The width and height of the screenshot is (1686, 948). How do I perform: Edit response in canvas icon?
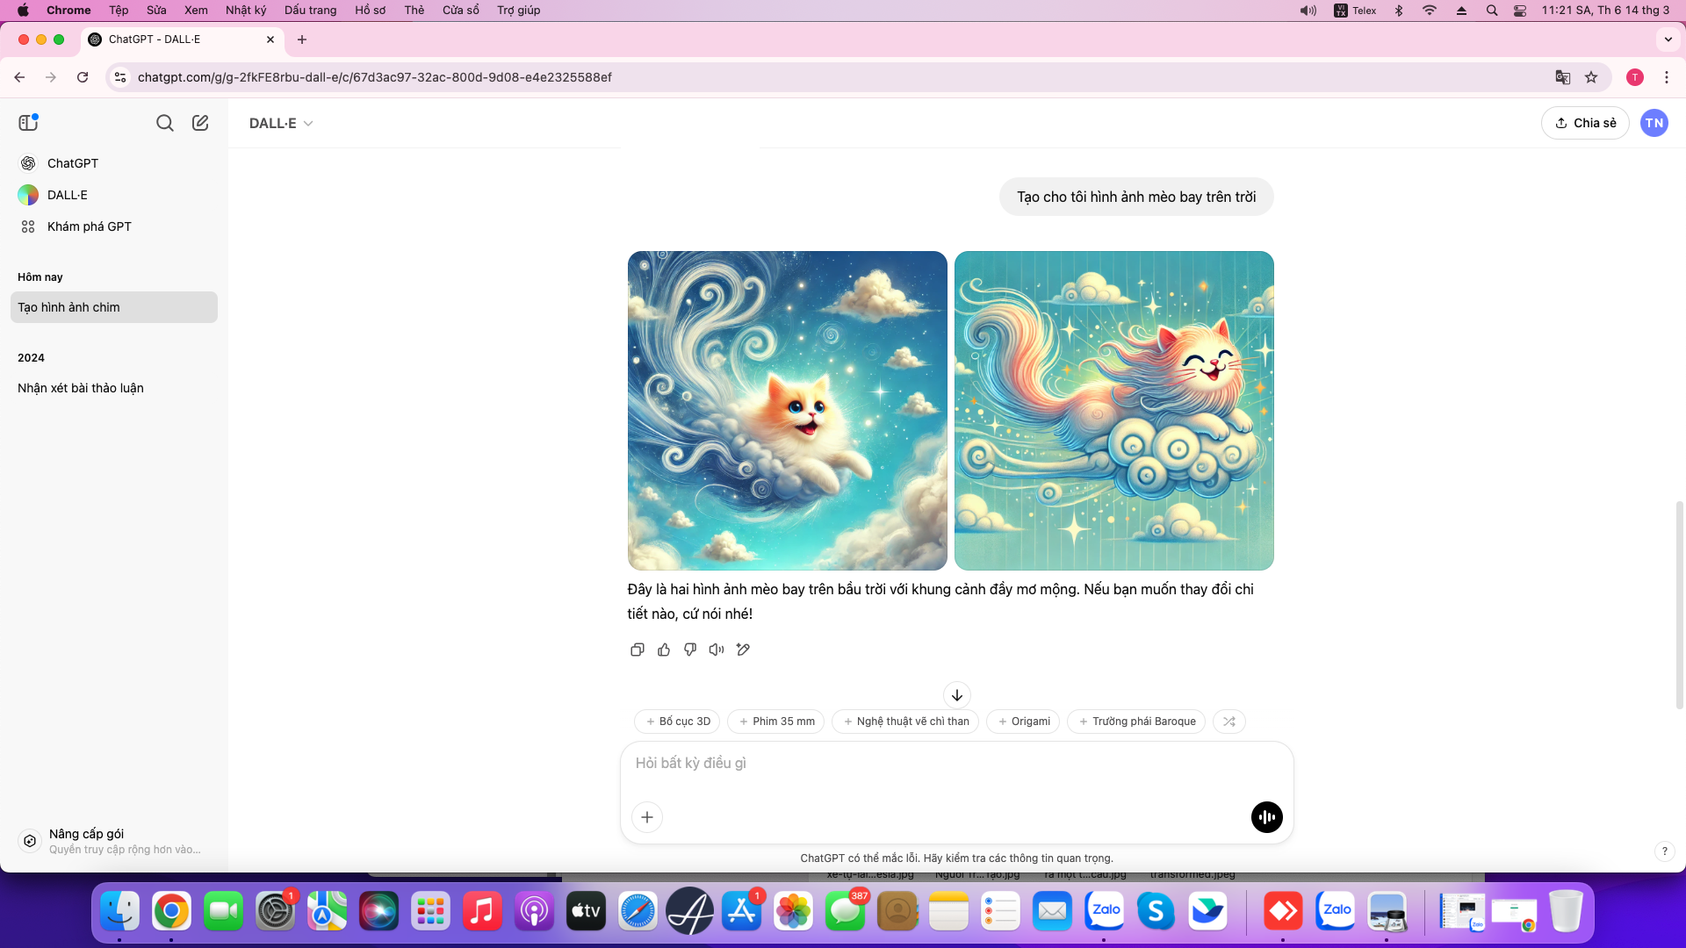743,650
